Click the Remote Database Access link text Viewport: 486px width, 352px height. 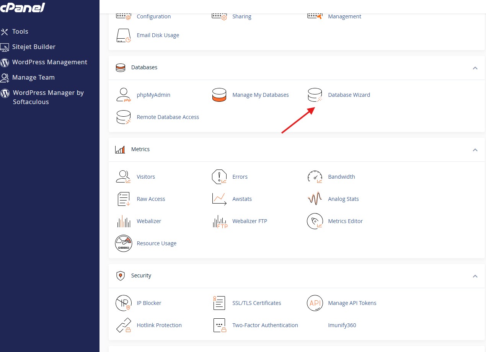[168, 117]
